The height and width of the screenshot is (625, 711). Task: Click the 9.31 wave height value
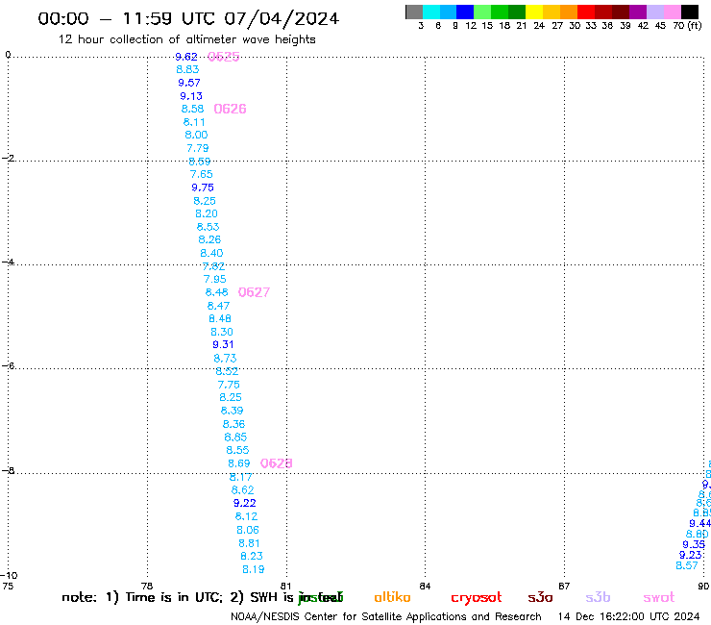(223, 345)
